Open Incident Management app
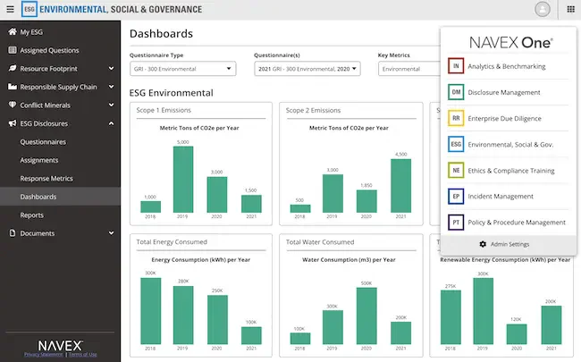 click(501, 197)
